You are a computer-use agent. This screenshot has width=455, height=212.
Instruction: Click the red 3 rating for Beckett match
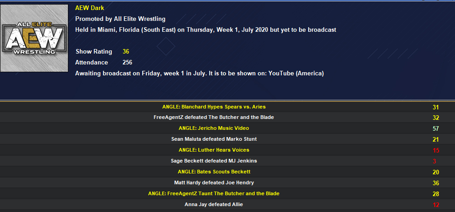pyautogui.click(x=435, y=162)
